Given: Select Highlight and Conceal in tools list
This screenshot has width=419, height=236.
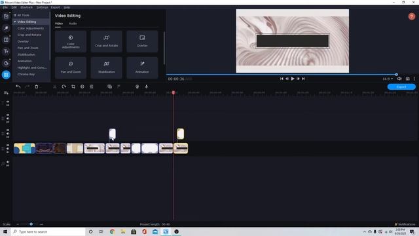Looking at the screenshot, I should click(32, 68).
